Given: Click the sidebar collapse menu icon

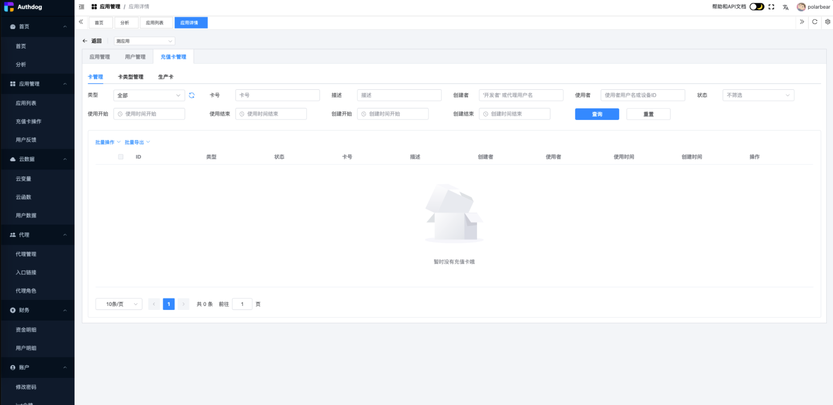Looking at the screenshot, I should (x=81, y=7).
